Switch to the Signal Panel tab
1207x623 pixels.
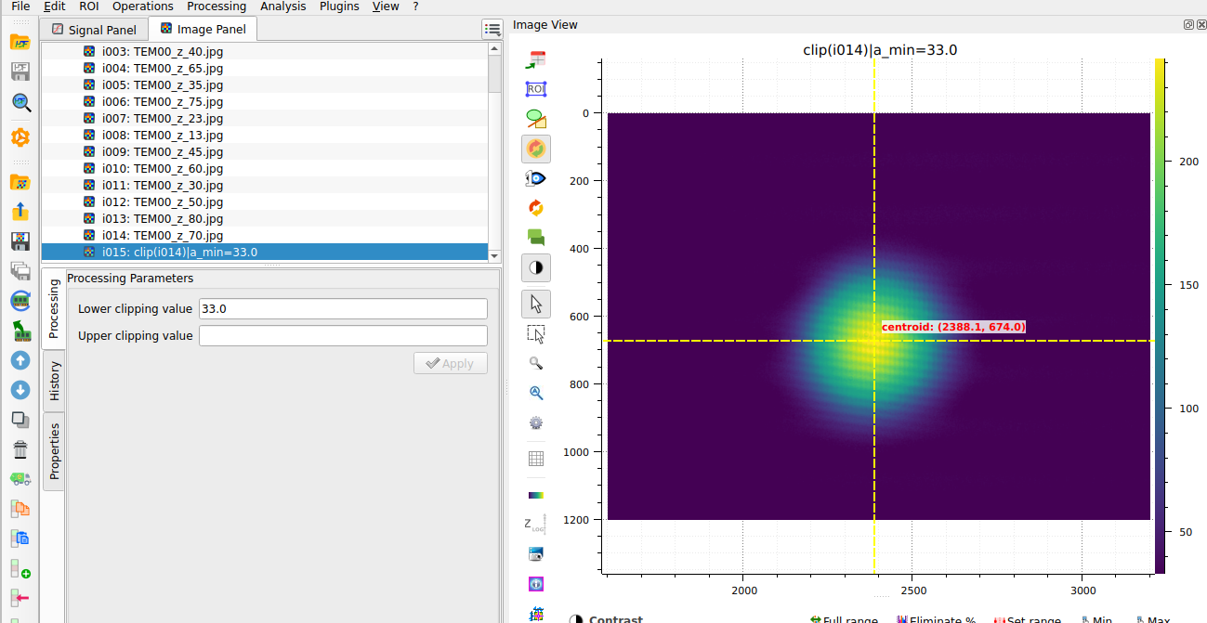point(94,30)
